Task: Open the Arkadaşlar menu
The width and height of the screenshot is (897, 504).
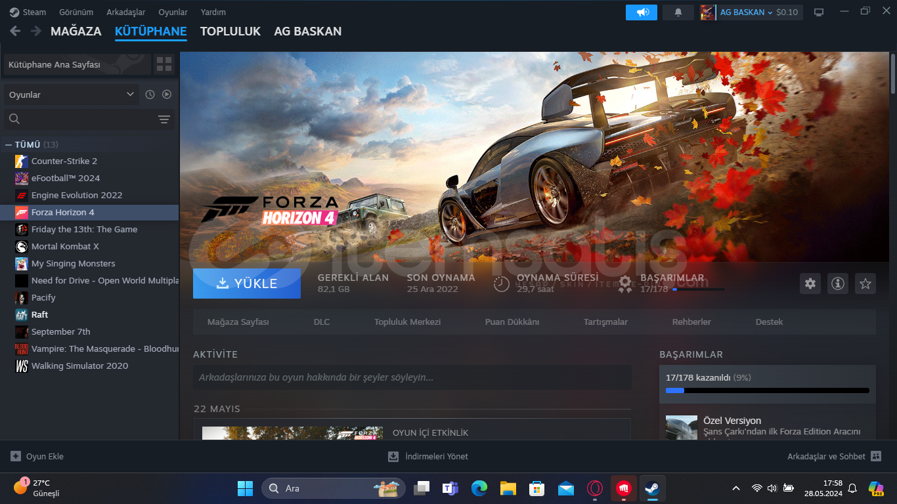Action: (x=126, y=12)
